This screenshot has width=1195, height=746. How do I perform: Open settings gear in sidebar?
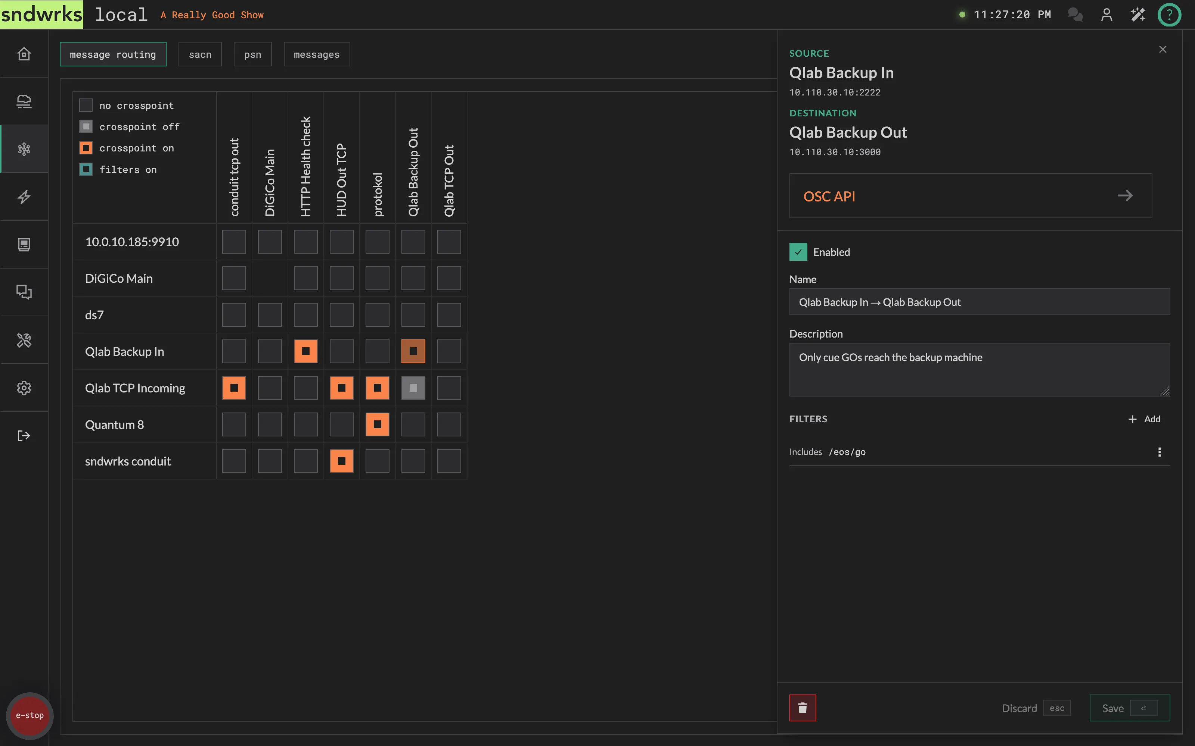coord(24,388)
